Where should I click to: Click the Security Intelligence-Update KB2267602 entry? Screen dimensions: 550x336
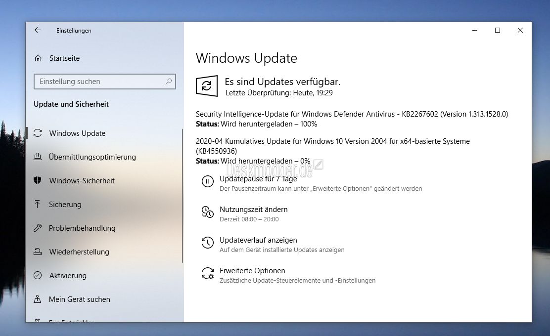coord(352,114)
